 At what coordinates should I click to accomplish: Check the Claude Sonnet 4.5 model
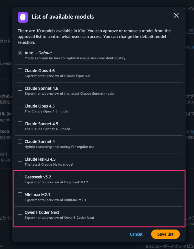tap(20, 124)
